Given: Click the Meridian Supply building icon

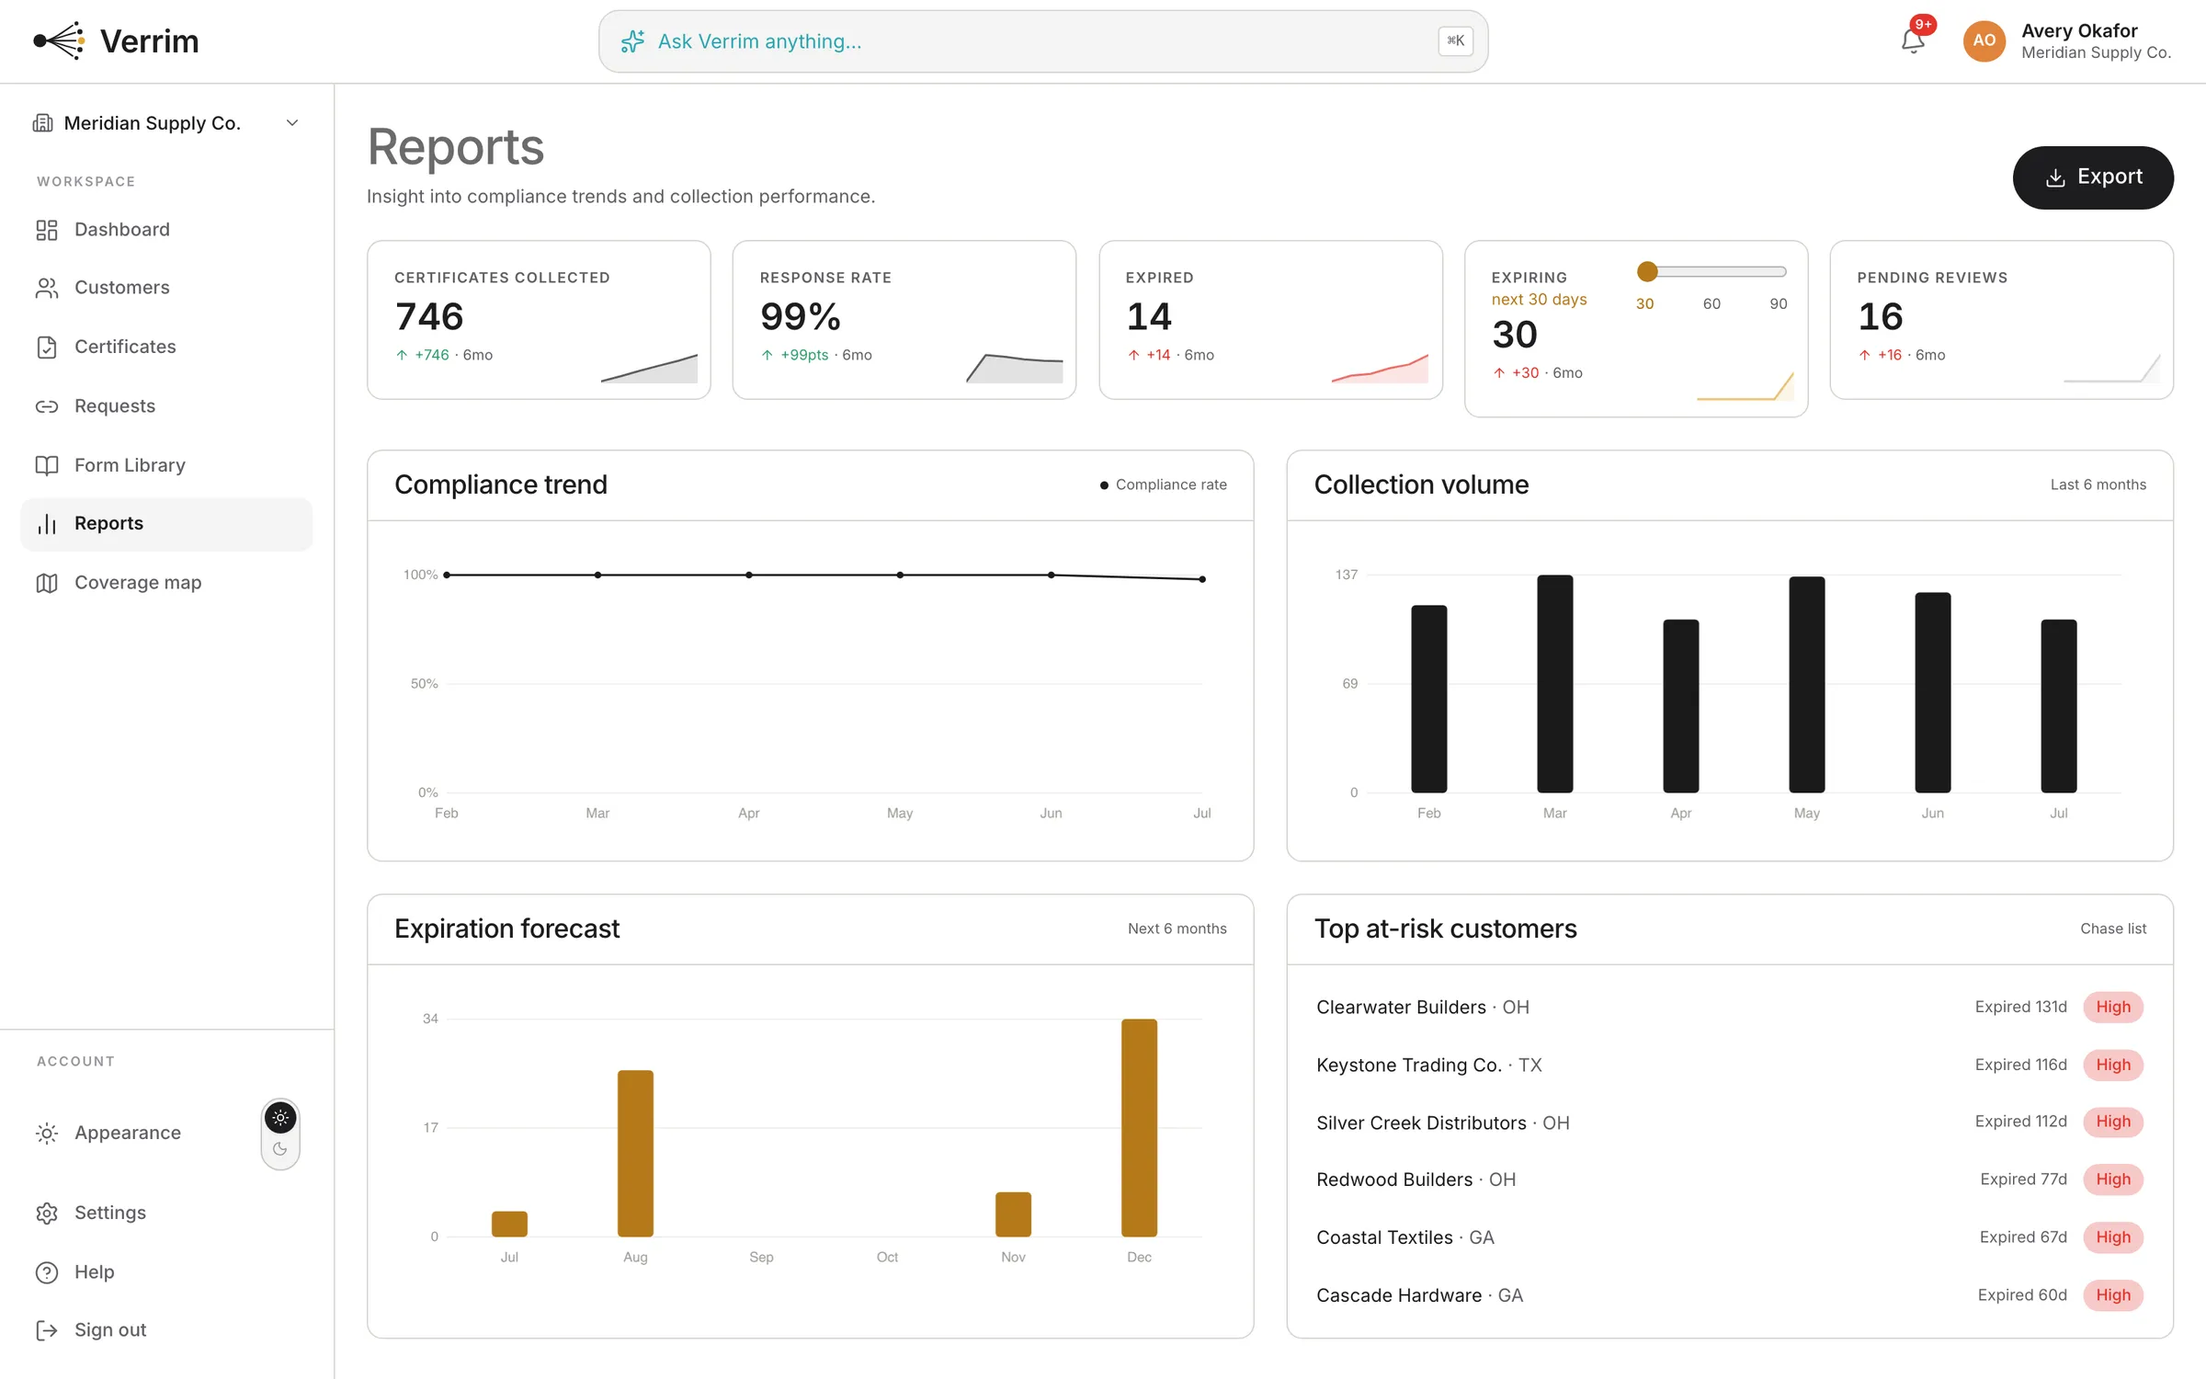Looking at the screenshot, I should click(42, 123).
